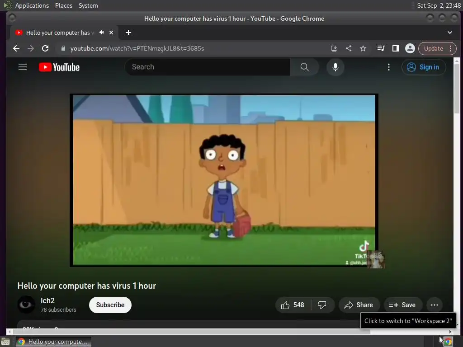Expand tab search dropdown arrow
This screenshot has height=347, width=463.
pyautogui.click(x=450, y=33)
